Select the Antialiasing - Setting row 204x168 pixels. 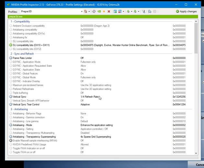point(100,129)
